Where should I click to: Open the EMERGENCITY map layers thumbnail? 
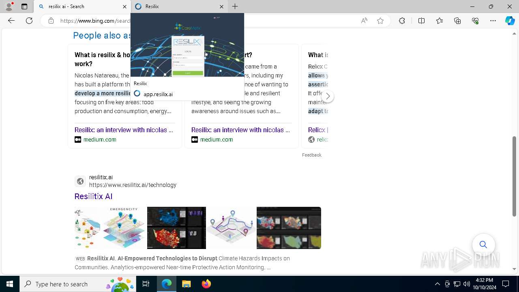110,228
